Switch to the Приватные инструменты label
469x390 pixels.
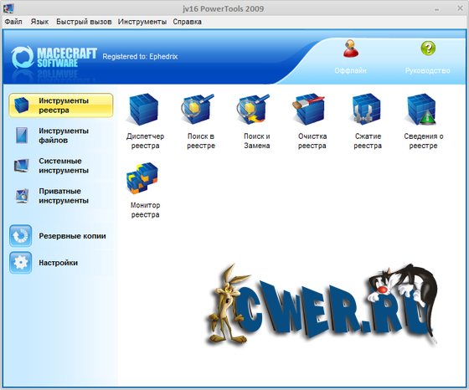tap(64, 196)
